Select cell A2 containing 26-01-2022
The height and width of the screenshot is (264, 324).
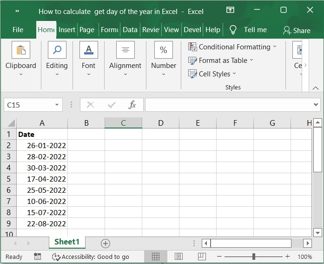(x=42, y=145)
